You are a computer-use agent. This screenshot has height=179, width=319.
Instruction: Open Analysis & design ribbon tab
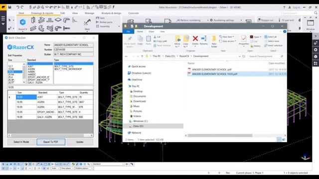click(x=111, y=13)
